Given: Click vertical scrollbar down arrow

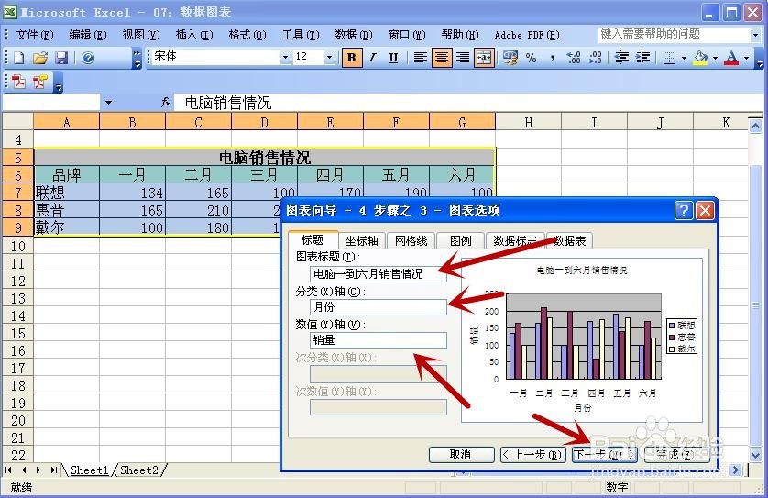Looking at the screenshot, I should coord(755,456).
